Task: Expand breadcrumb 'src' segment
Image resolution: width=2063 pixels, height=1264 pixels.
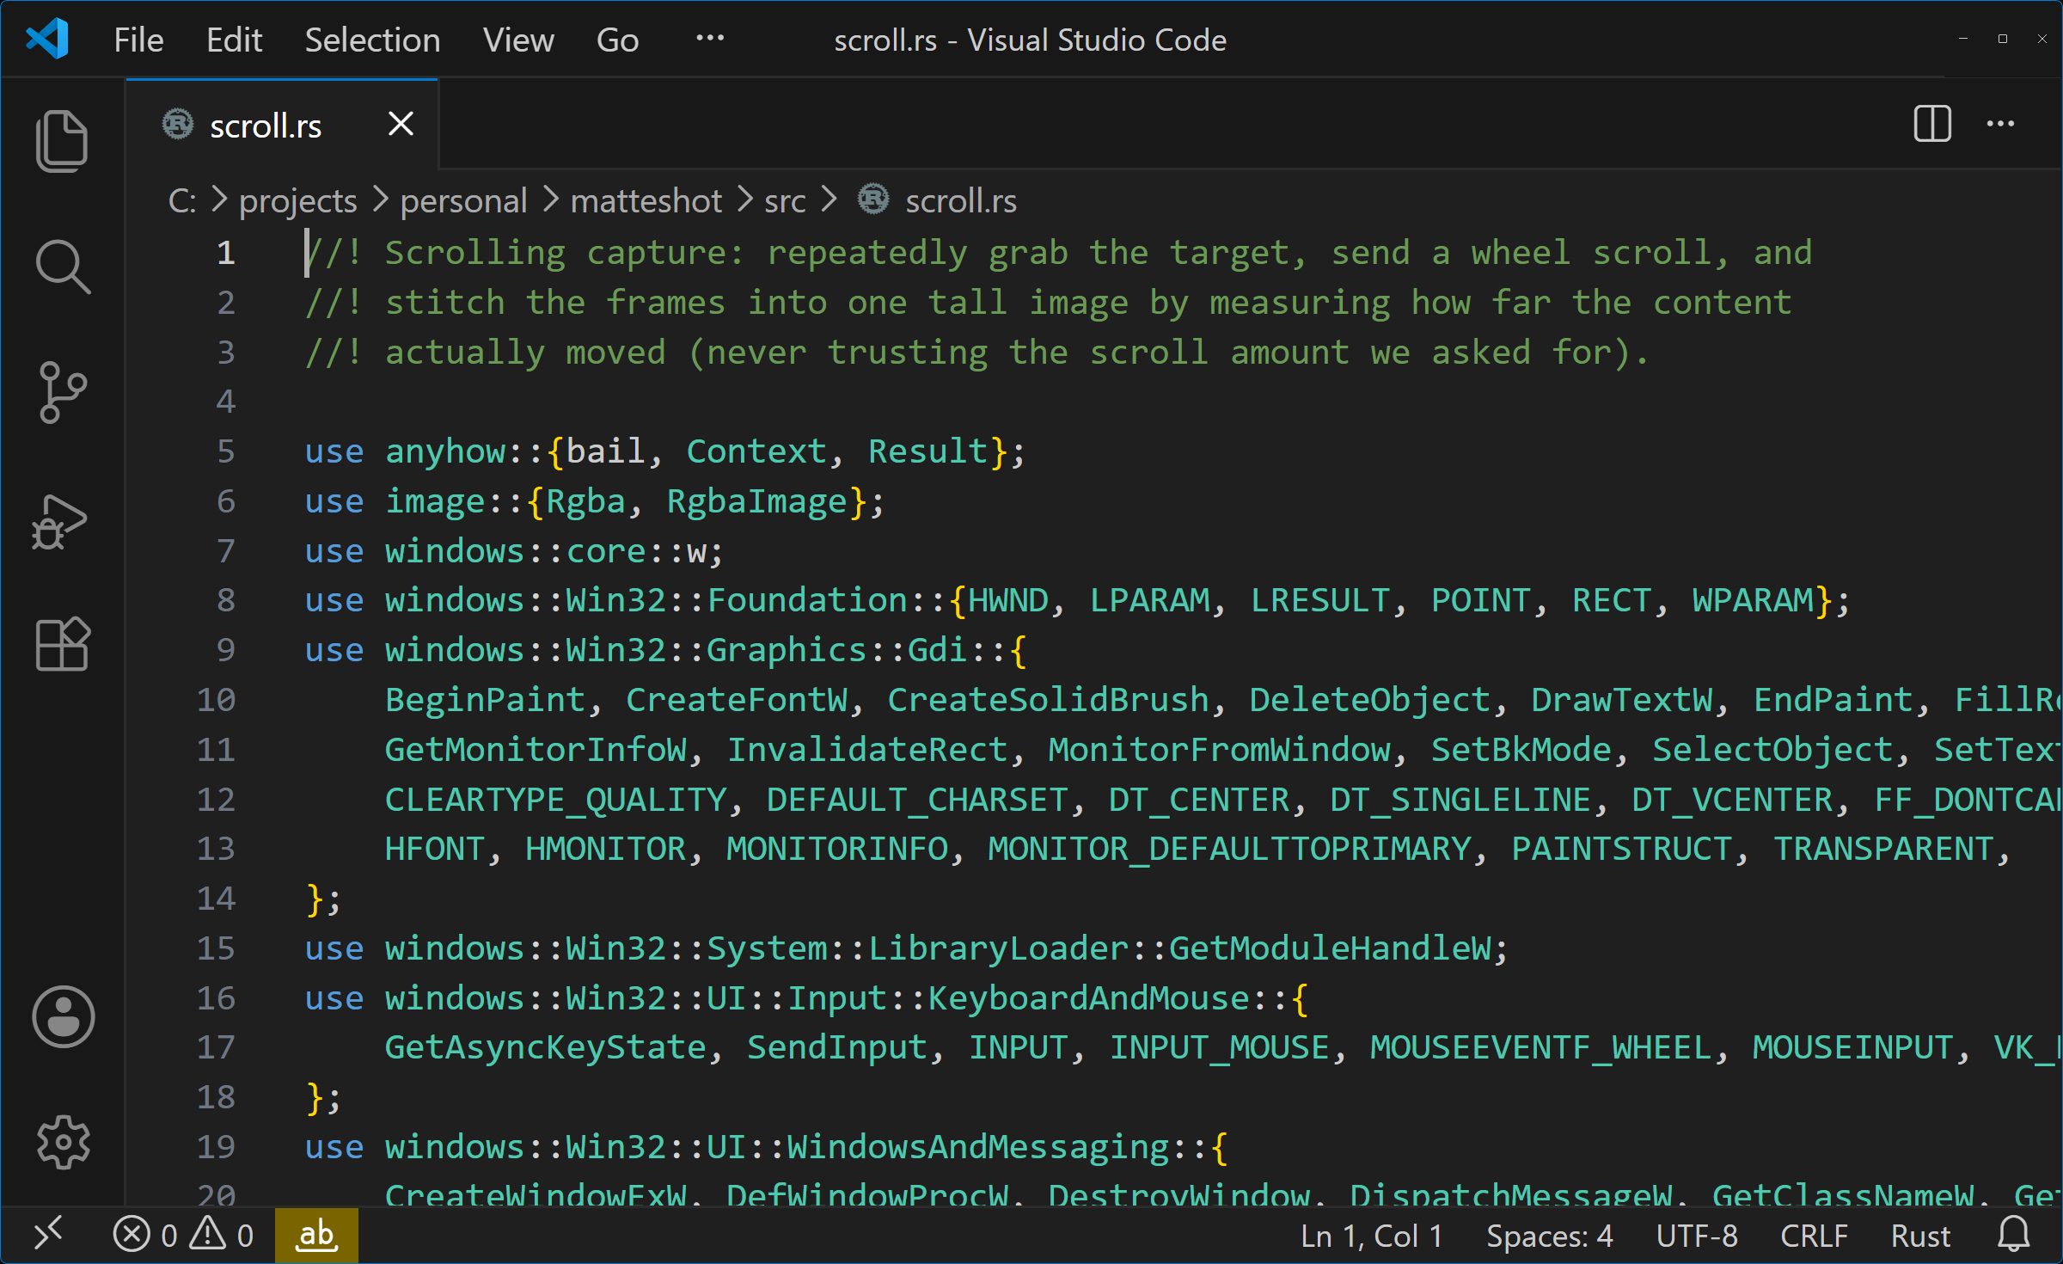Action: pos(785,200)
